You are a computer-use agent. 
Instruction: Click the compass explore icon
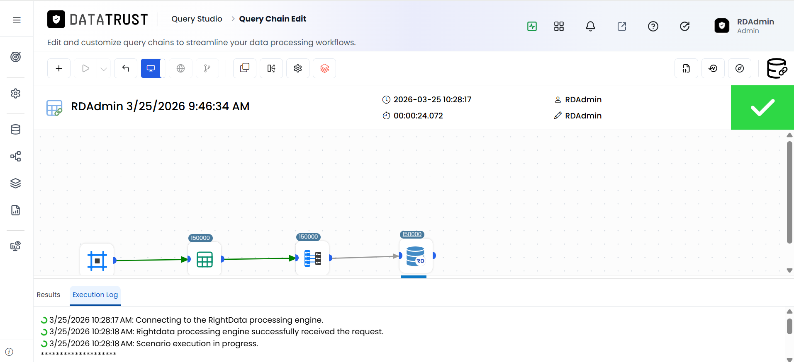pos(740,68)
